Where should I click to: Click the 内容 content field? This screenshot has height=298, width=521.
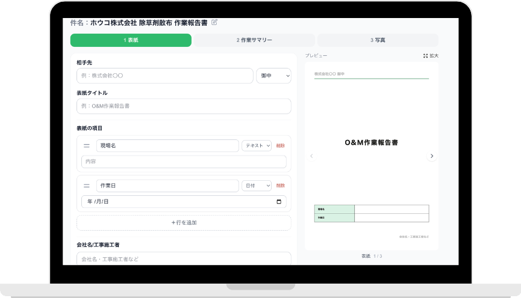(184, 162)
